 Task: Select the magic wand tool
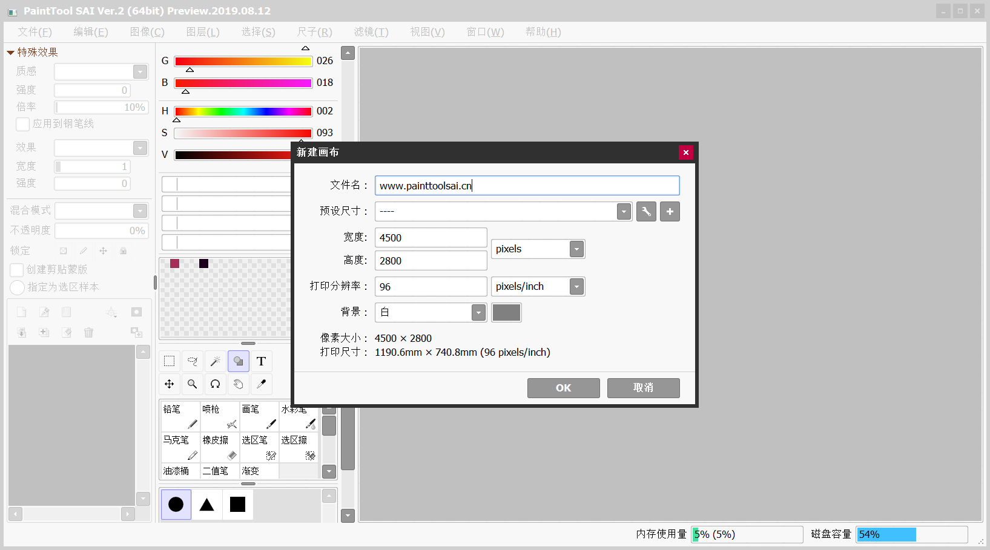coord(216,361)
